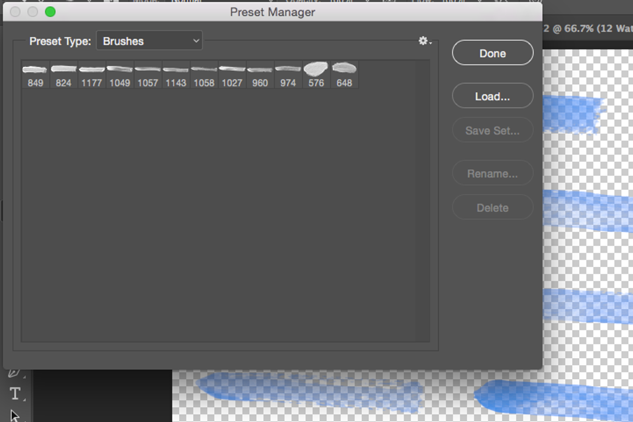633x422 pixels.
Task: Click the Load... button
Action: [x=493, y=97]
